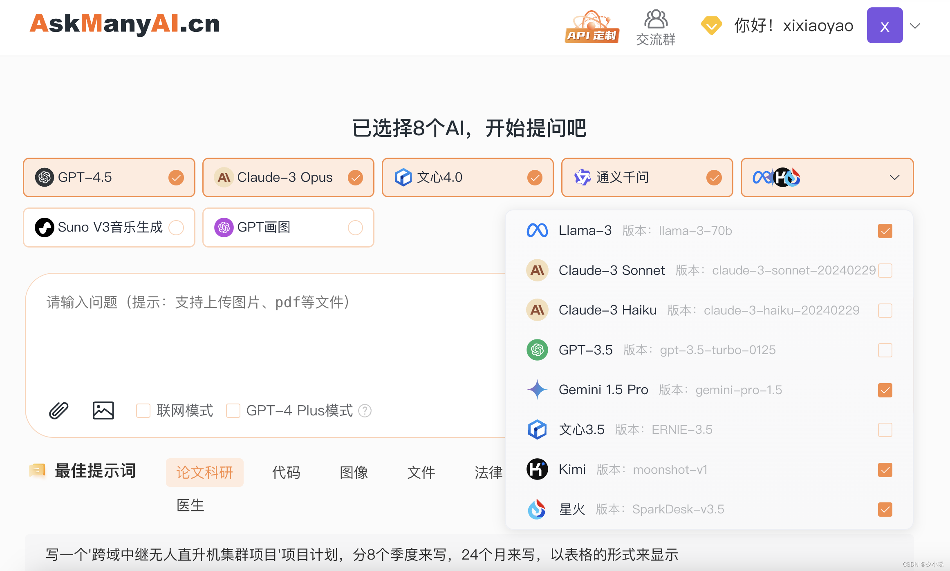Click the Suno V3 logo icon
Viewport: 950px width, 571px height.
44,228
